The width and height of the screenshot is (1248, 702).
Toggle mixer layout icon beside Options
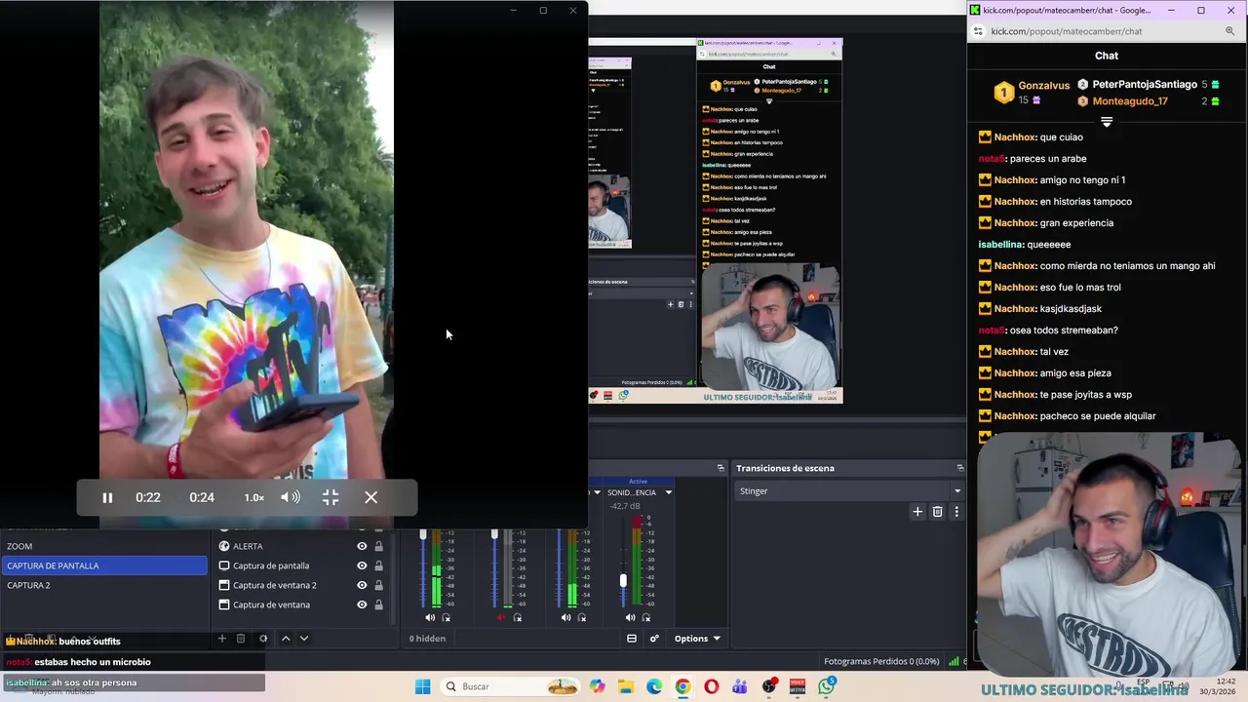click(632, 639)
